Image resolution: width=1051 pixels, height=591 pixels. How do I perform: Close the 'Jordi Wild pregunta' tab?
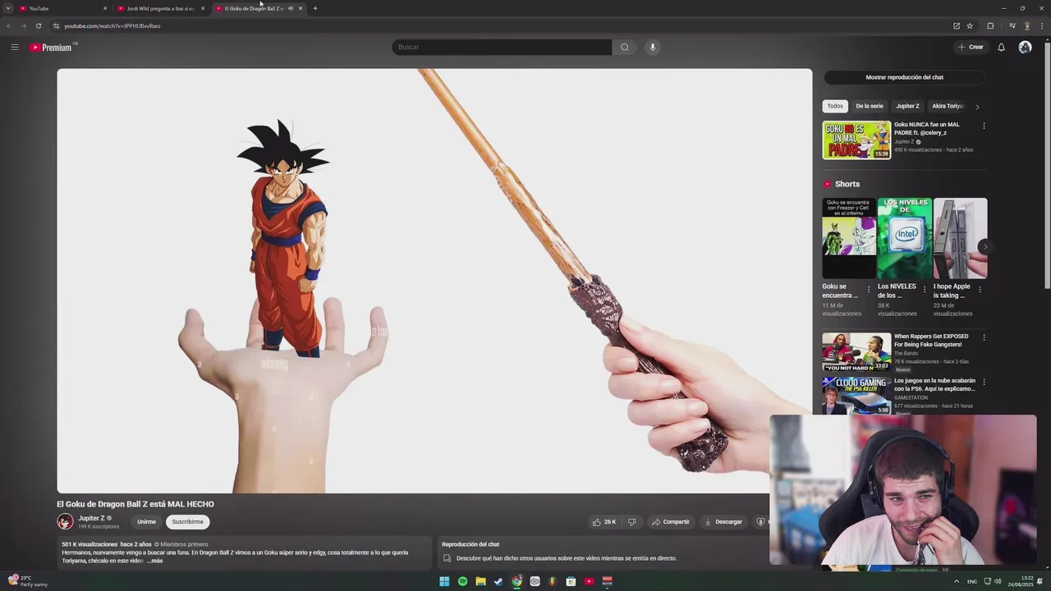(x=203, y=8)
